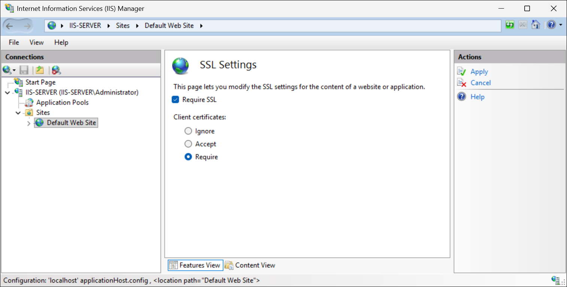Click the Create New Connection globe icon
Screen dimensions: 567x287
tap(7, 70)
